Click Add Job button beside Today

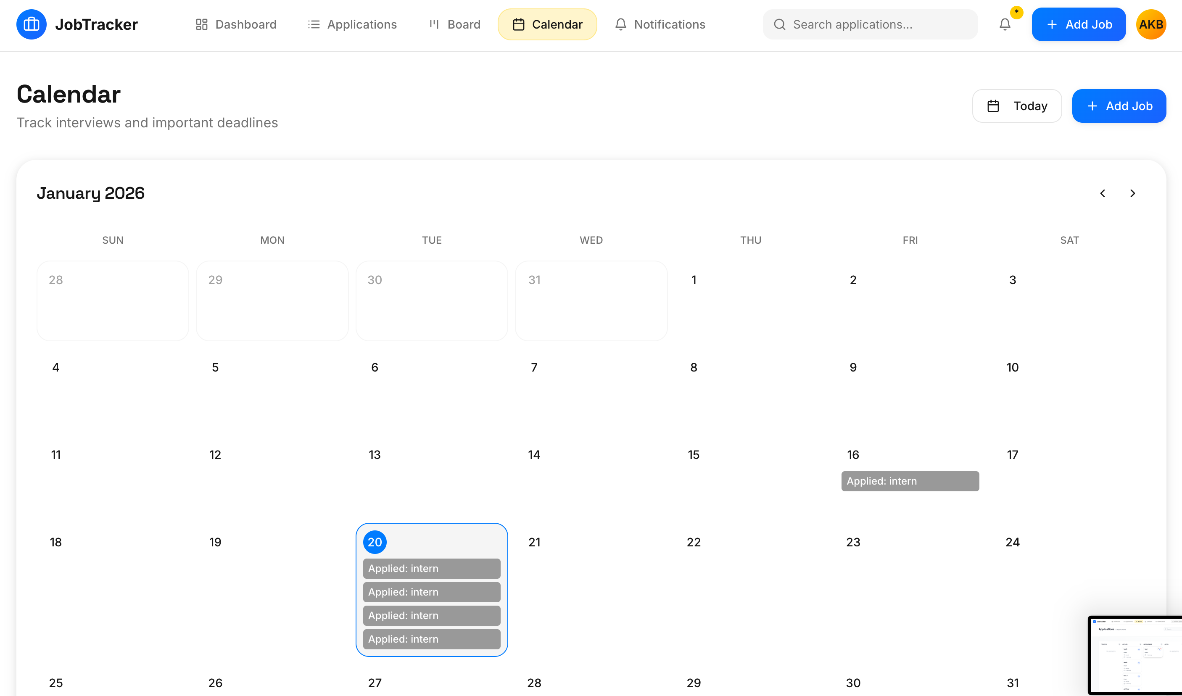click(x=1119, y=106)
